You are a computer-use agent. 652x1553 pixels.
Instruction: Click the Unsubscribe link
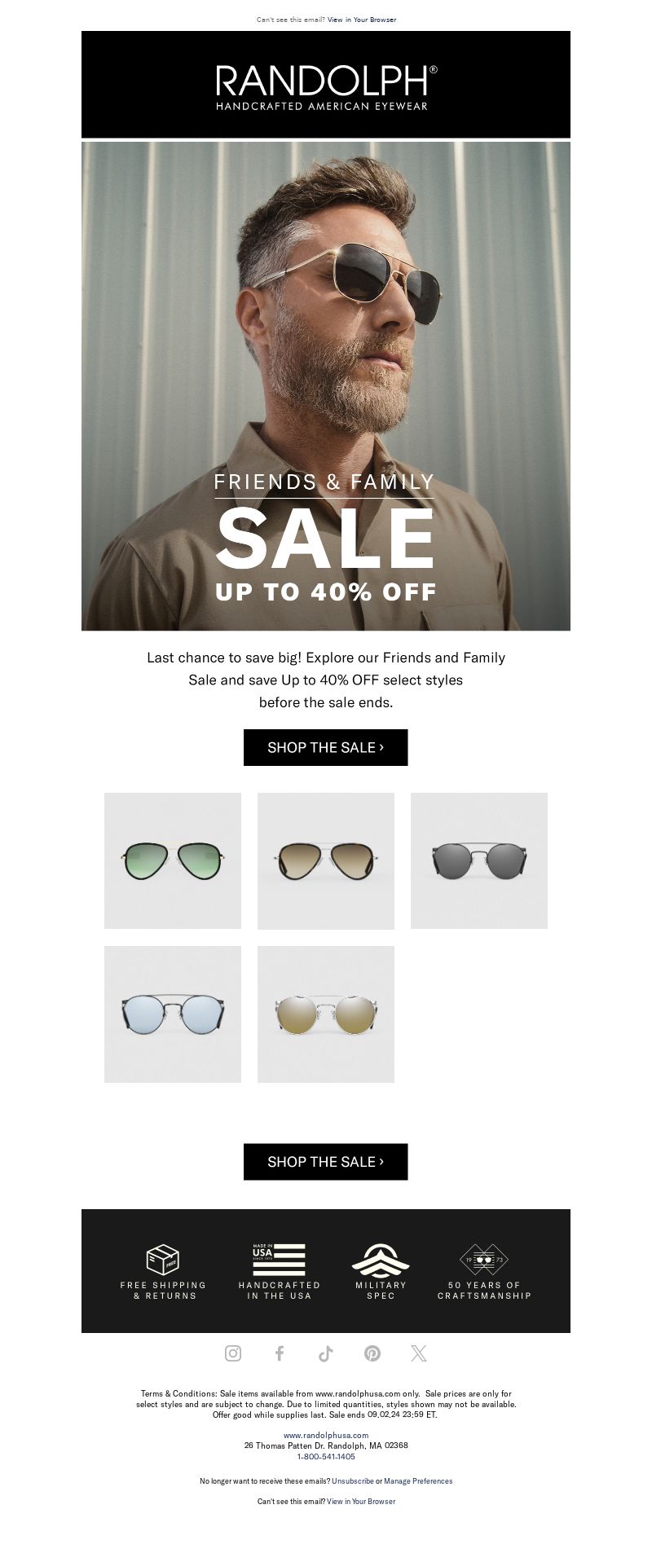(x=353, y=1481)
